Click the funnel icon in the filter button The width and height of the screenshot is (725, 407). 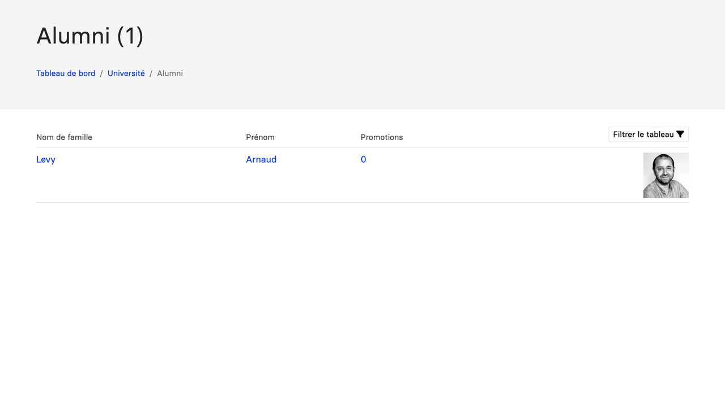coord(680,135)
